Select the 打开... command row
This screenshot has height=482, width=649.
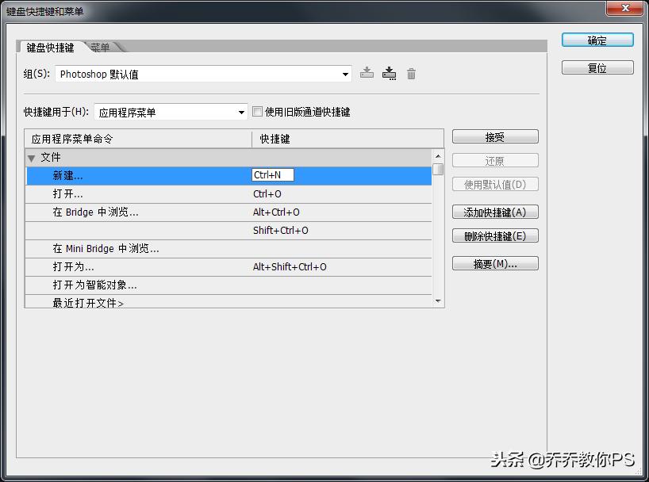[x=159, y=193]
